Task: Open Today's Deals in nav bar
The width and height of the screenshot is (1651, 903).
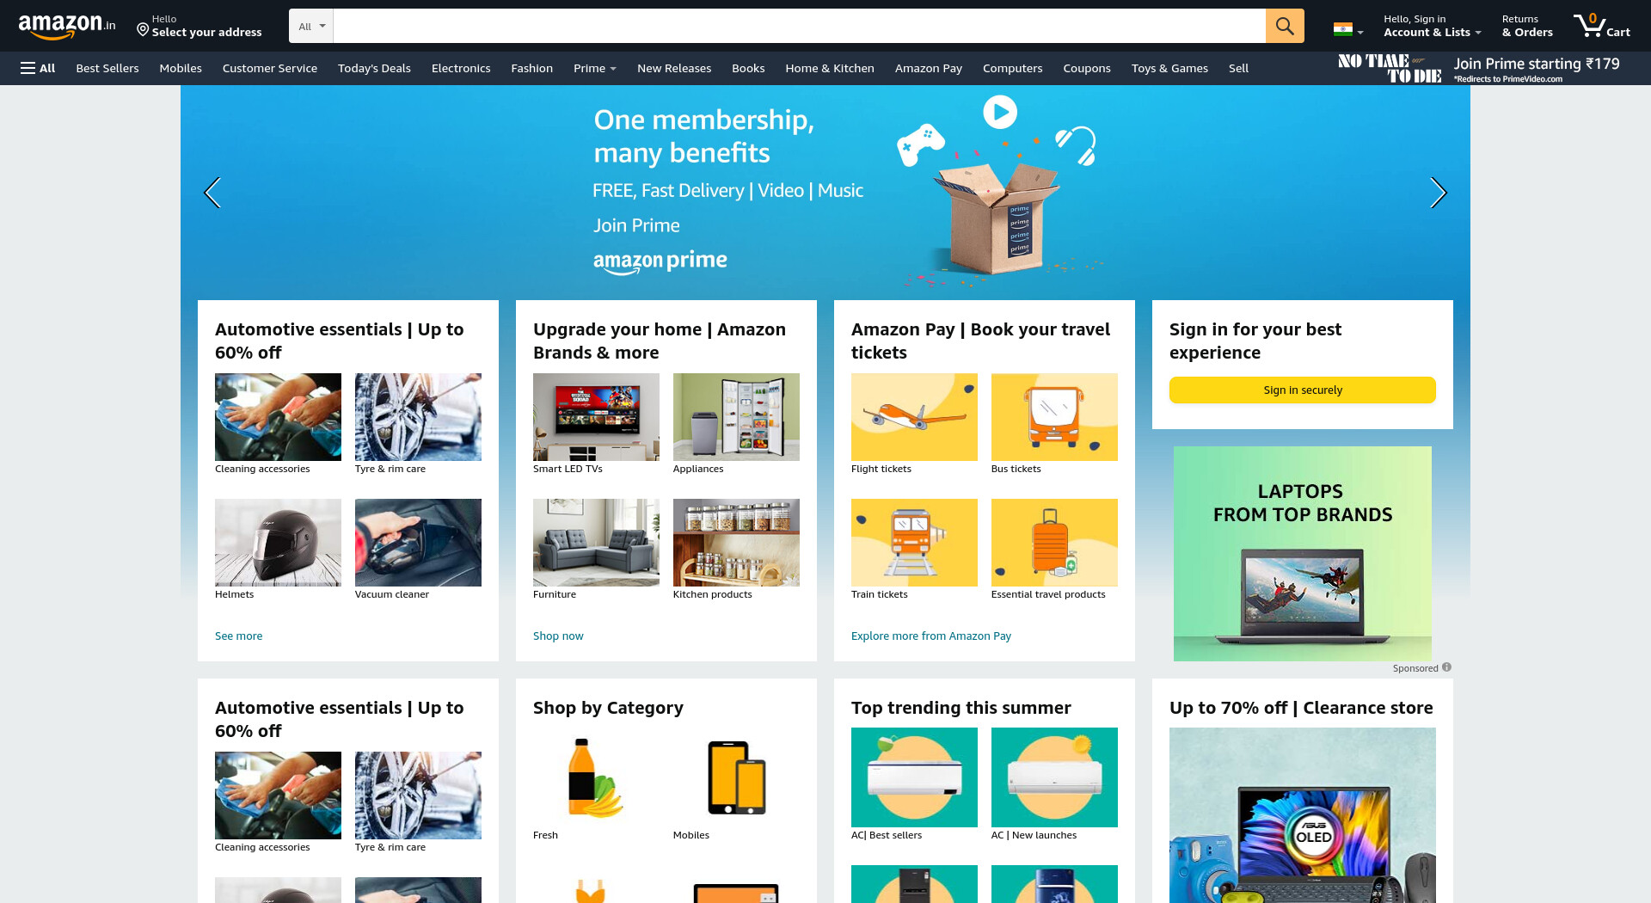Action: point(374,68)
